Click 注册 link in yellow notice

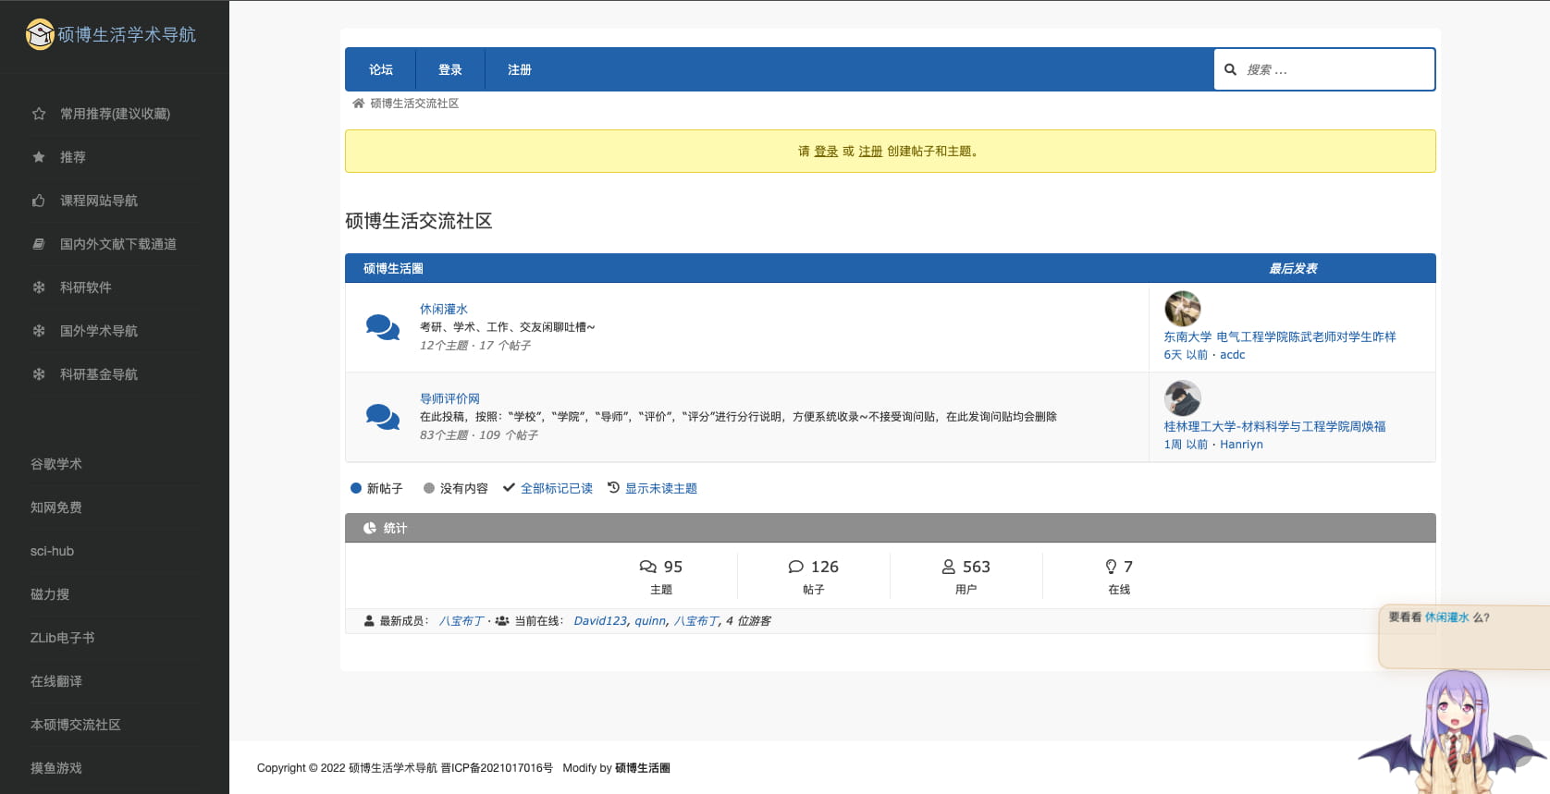(x=870, y=152)
